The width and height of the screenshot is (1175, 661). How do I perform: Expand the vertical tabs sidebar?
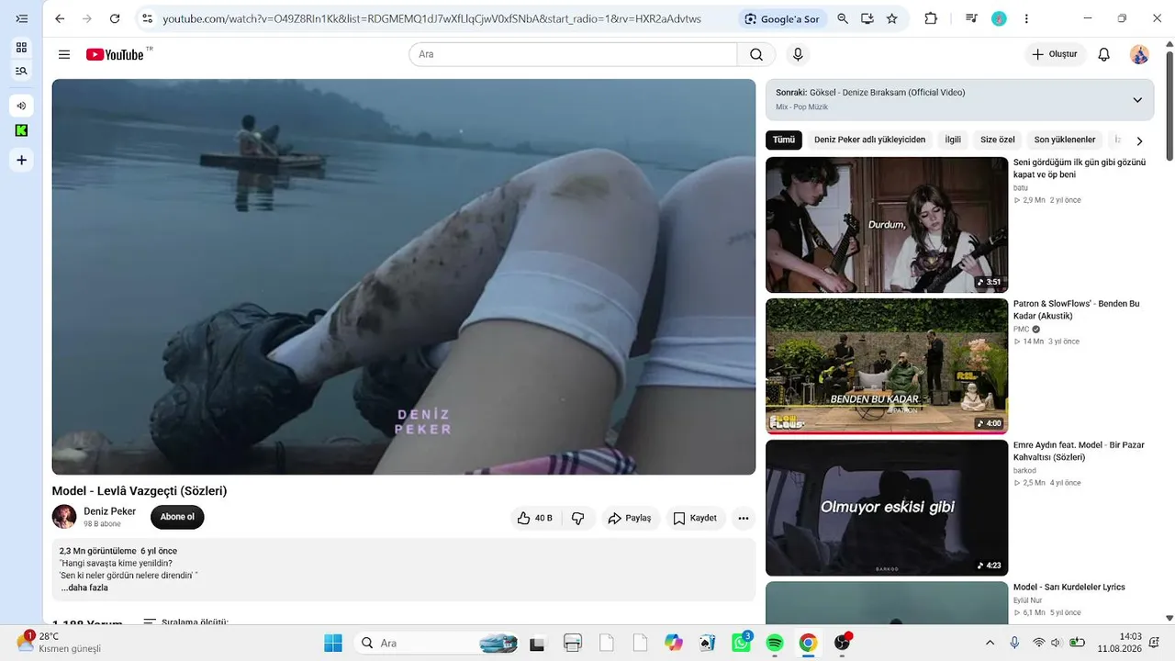coord(21,18)
